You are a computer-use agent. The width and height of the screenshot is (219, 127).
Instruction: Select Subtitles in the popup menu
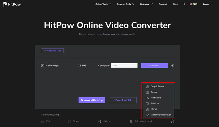[155, 103]
